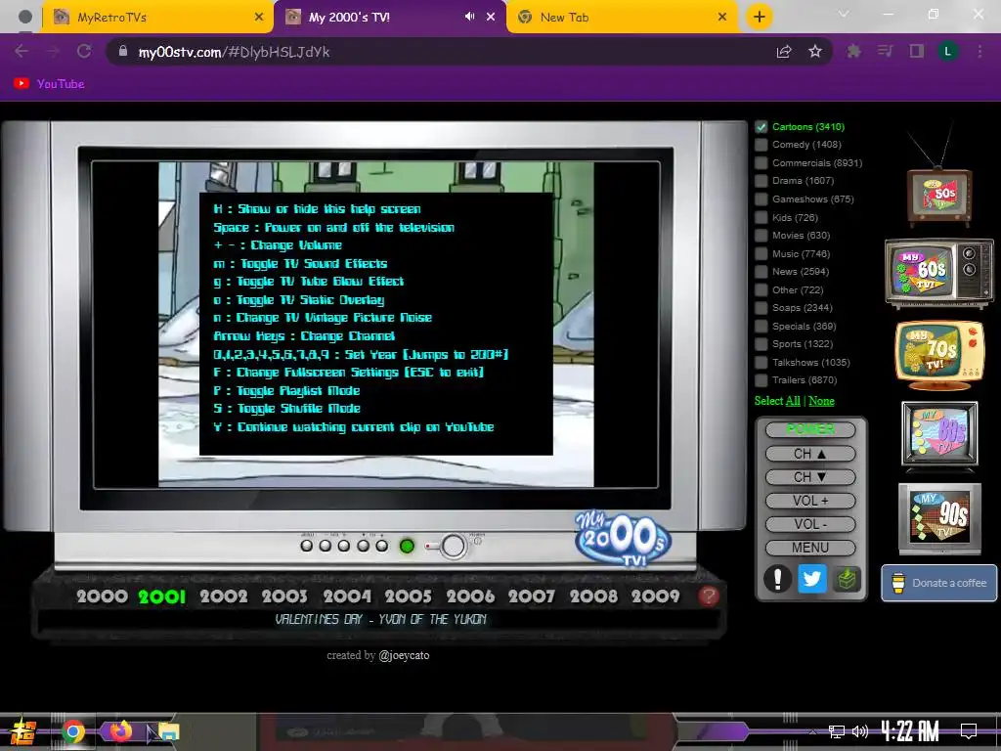Click the MENU button on remote
Image resolution: width=1001 pixels, height=751 pixels.
pos(810,548)
